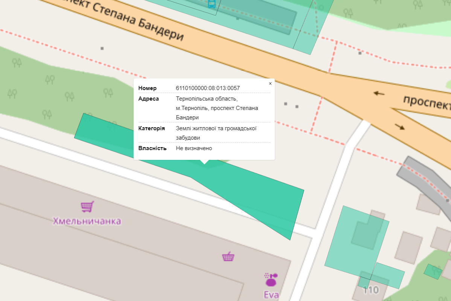Click the purple shopping basket icon
Viewport: 451px width, 301px height.
pyautogui.click(x=228, y=257)
